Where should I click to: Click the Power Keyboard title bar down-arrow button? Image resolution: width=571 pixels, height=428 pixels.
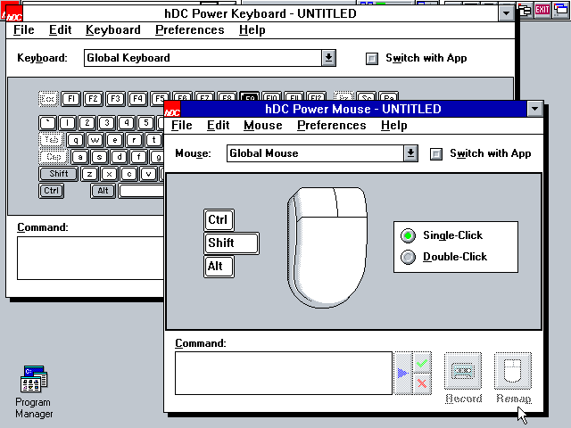(506, 13)
